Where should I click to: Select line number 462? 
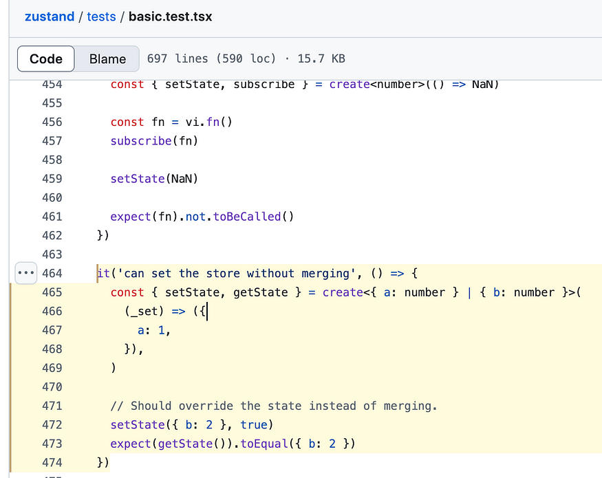[52, 235]
